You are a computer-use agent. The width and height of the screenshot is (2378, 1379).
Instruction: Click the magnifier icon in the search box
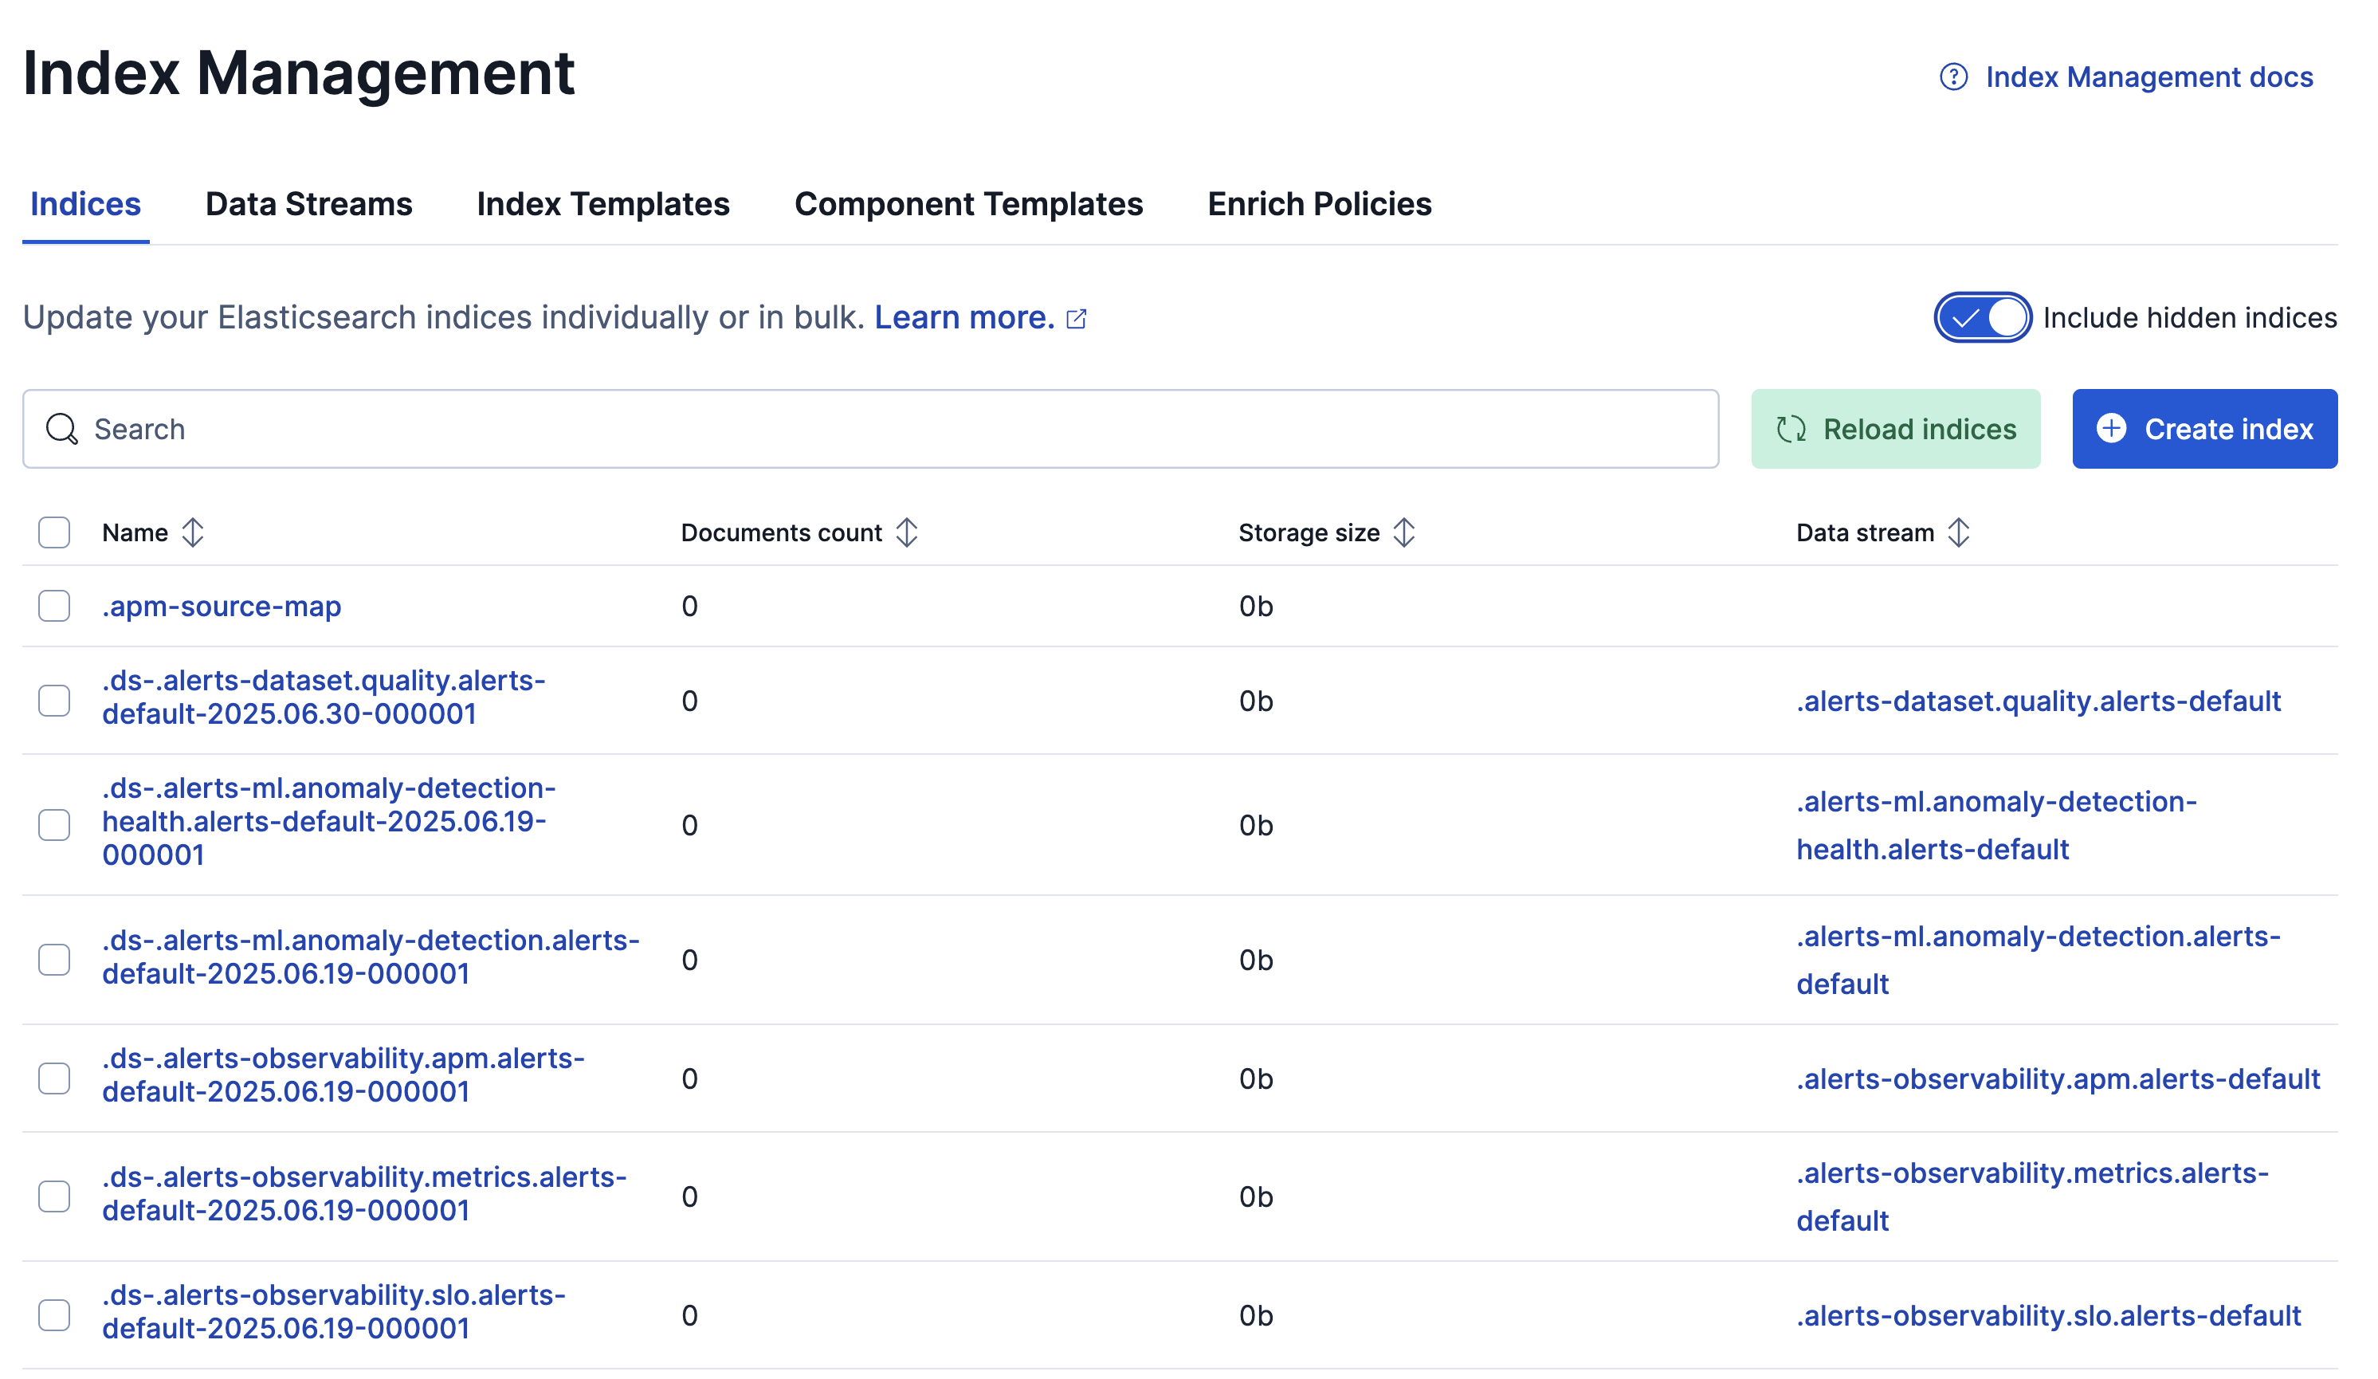(62, 430)
